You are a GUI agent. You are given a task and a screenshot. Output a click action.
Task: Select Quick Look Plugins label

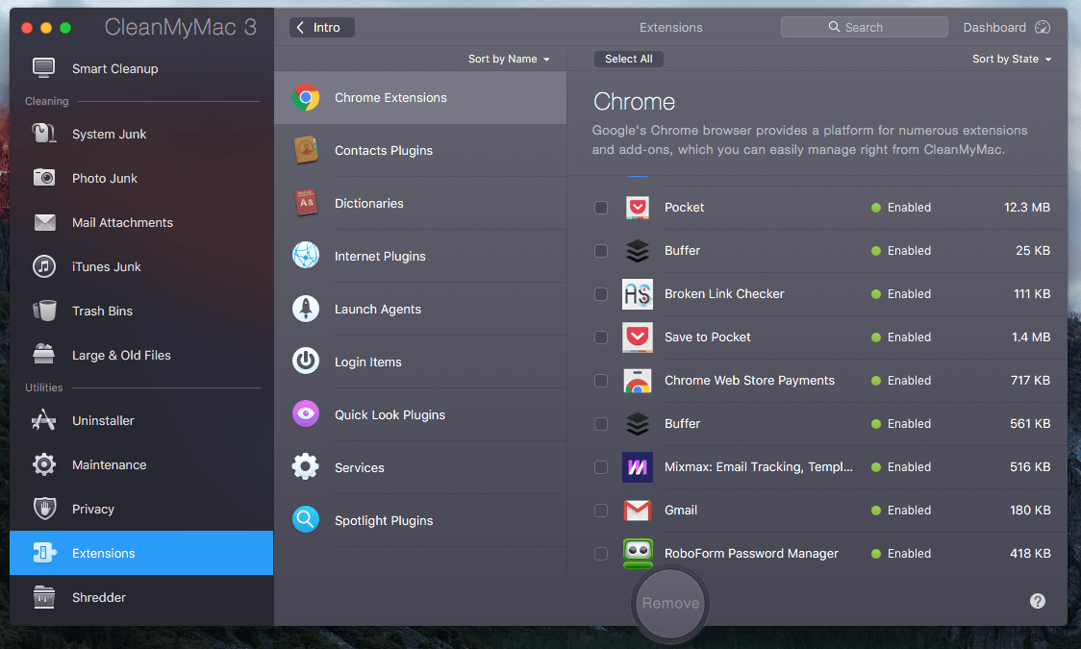tap(390, 414)
